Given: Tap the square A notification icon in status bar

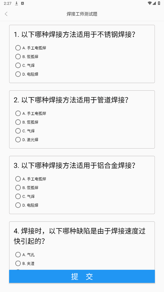Looking at the screenshot, I should pyautogui.click(x=22, y=3).
